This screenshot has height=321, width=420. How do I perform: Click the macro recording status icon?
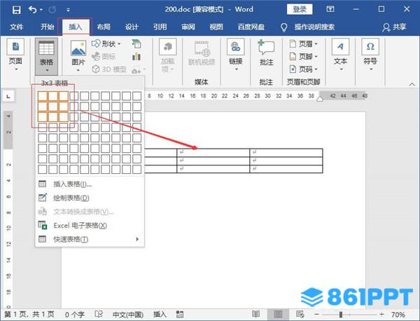180,314
